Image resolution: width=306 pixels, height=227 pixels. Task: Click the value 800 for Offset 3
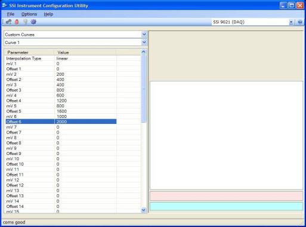60,90
